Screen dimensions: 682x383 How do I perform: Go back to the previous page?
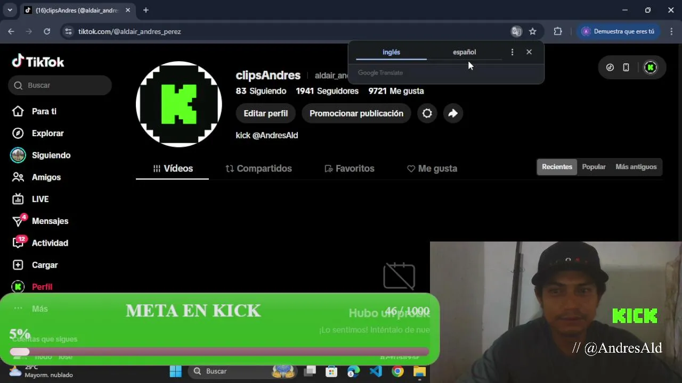click(x=11, y=31)
